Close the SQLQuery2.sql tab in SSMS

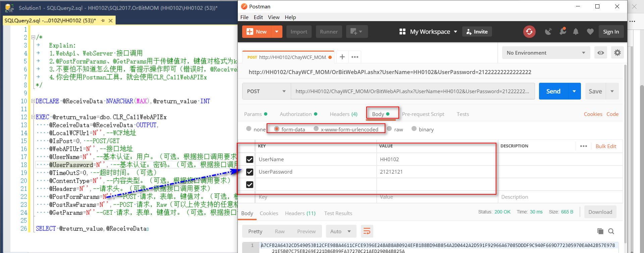[110, 20]
